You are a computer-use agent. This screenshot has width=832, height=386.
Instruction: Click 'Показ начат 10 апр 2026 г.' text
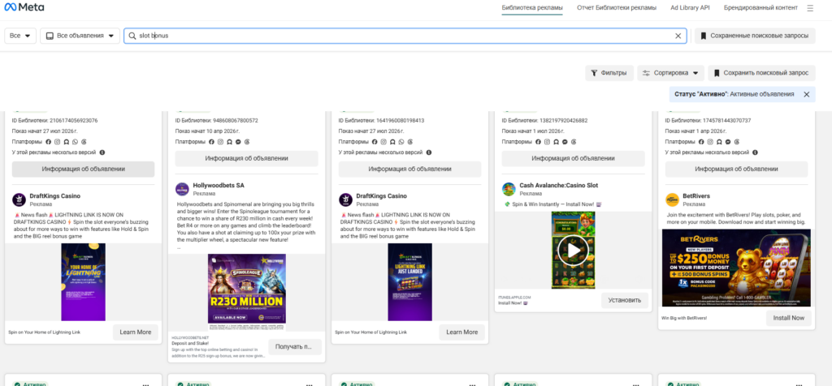click(x=209, y=131)
